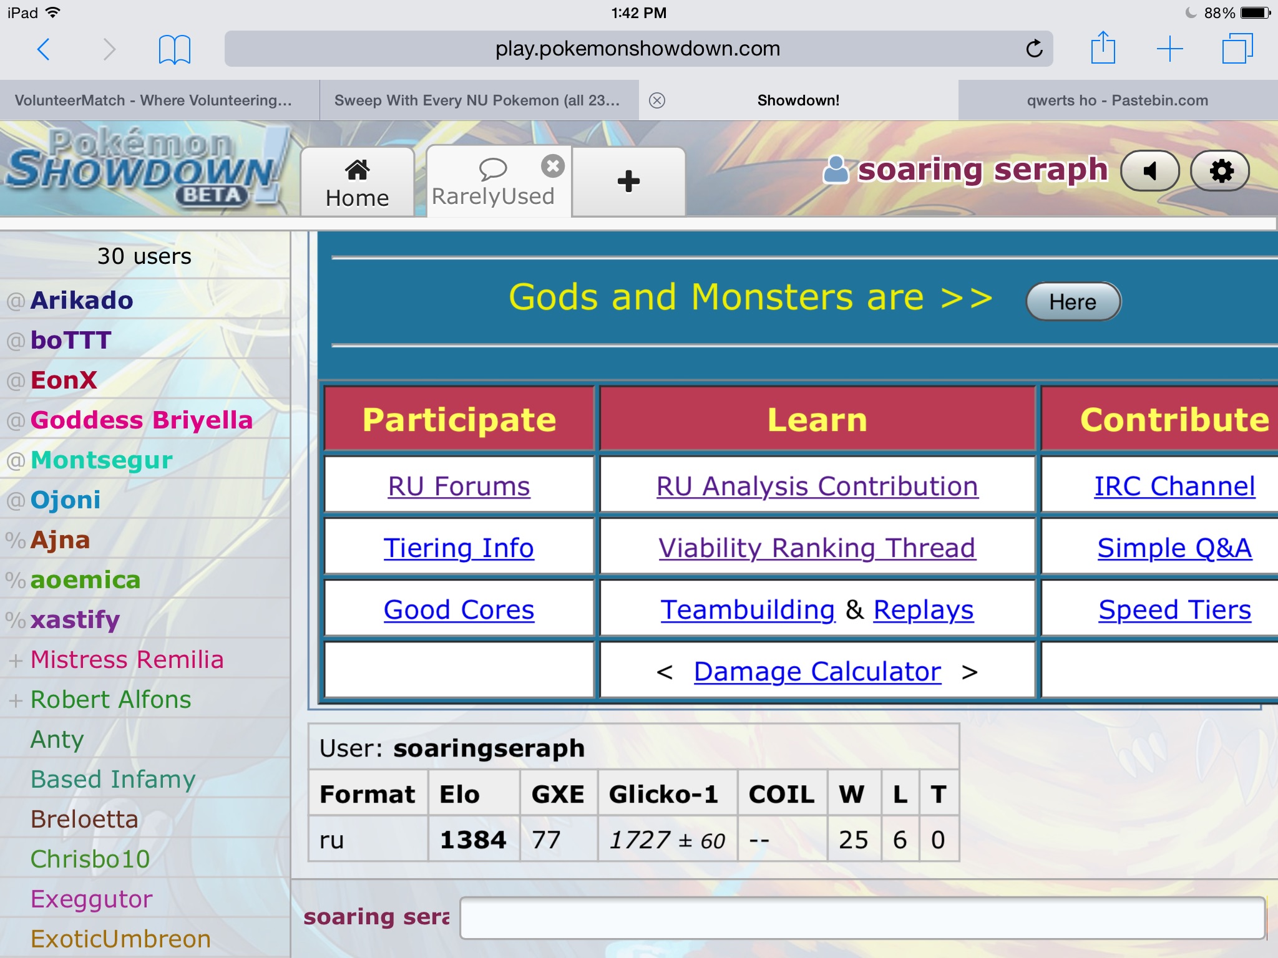Select user Based Infamy
1278x958 pixels.
pyautogui.click(x=145, y=779)
